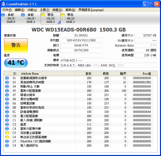Image resolution: width=161 pixels, height=156 pixels.
Task: Click the Raw值 column header
Action: pyautogui.click(x=140, y=73)
